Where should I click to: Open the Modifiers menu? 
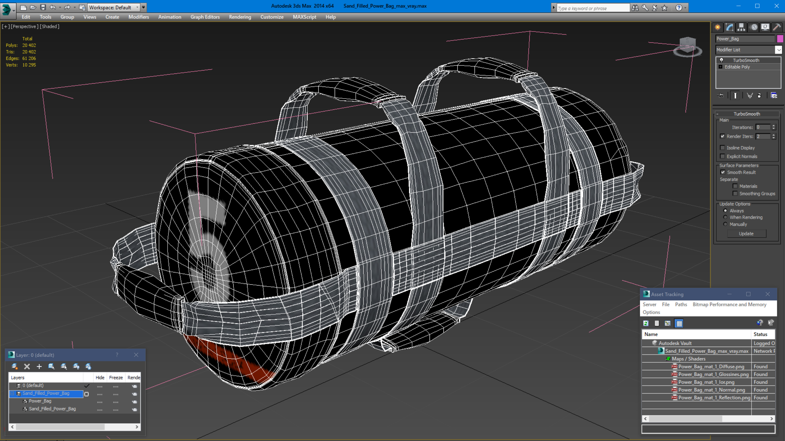click(x=139, y=17)
